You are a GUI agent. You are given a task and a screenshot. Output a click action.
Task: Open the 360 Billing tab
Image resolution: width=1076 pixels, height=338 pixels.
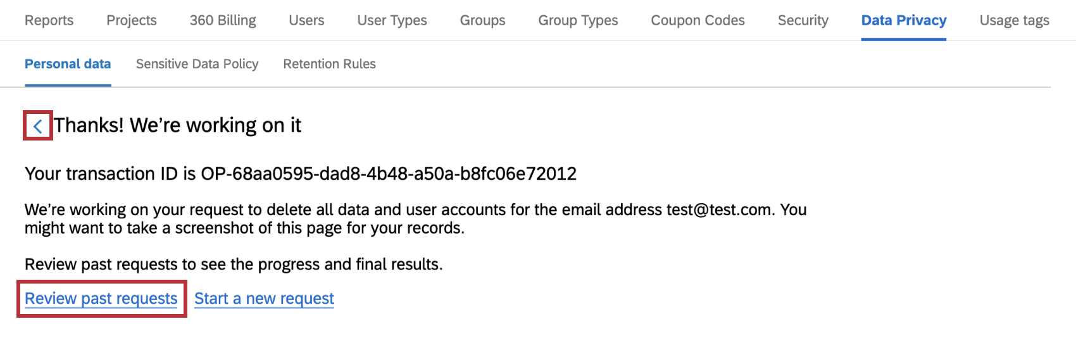click(223, 20)
